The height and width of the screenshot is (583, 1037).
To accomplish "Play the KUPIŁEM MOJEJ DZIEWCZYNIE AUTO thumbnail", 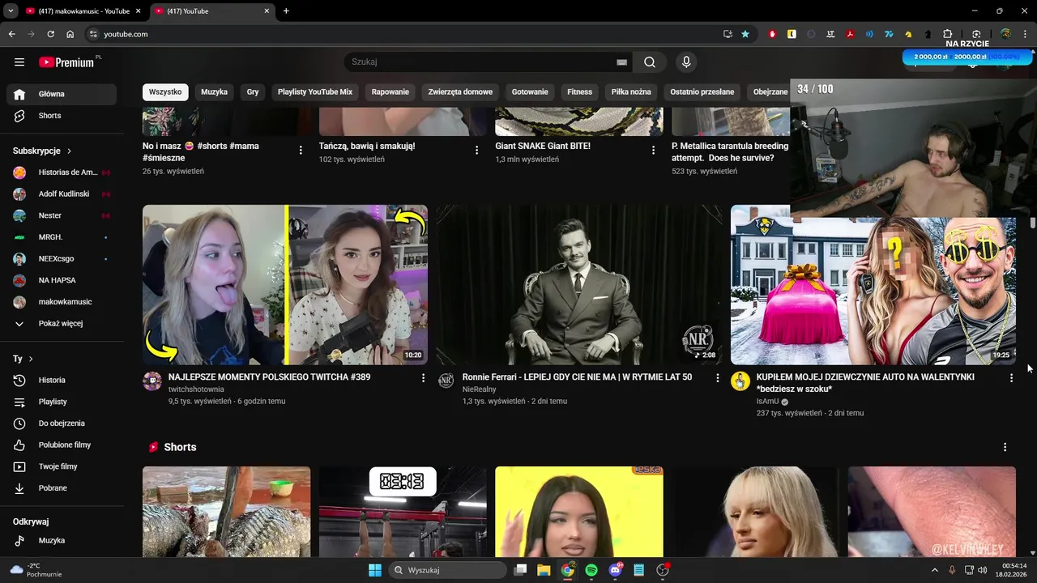I will pyautogui.click(x=873, y=285).
